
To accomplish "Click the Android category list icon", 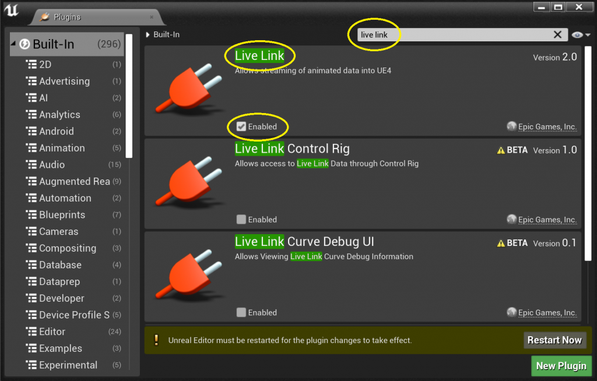I will coord(31,131).
